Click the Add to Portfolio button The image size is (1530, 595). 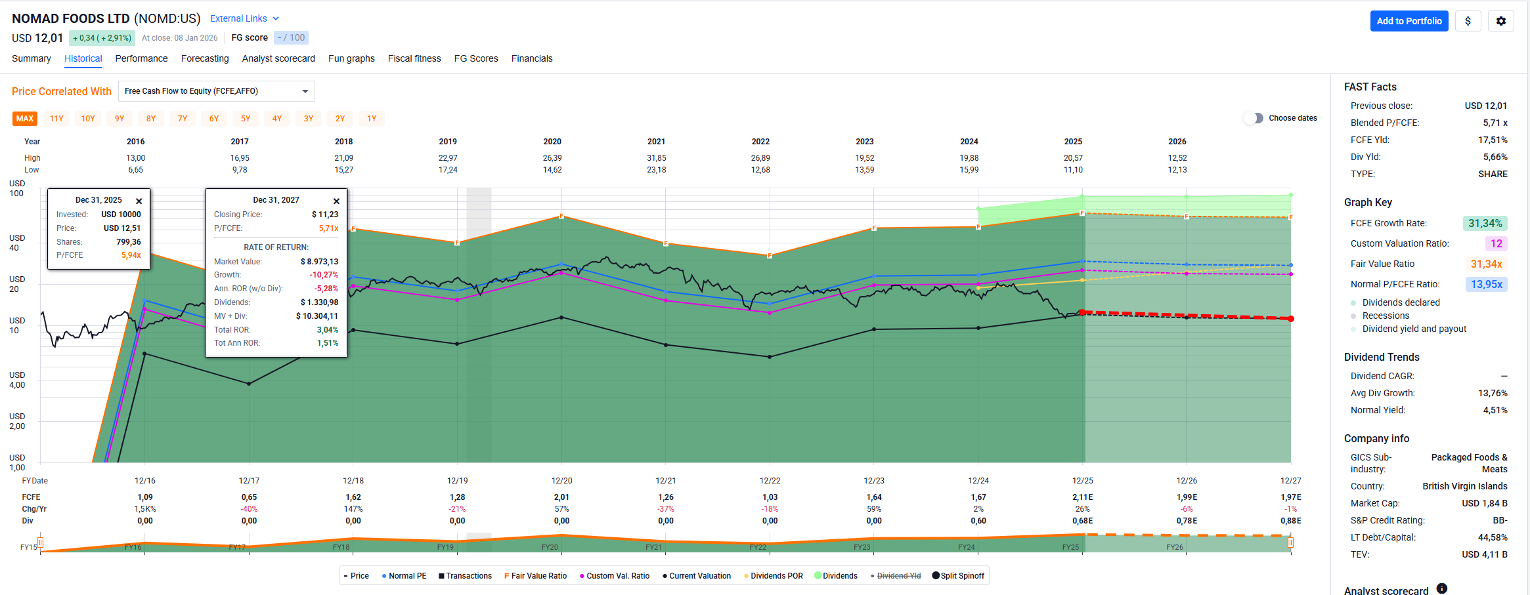(x=1409, y=21)
